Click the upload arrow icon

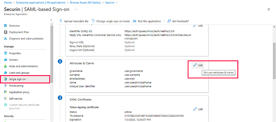pyautogui.click(x=61, y=21)
